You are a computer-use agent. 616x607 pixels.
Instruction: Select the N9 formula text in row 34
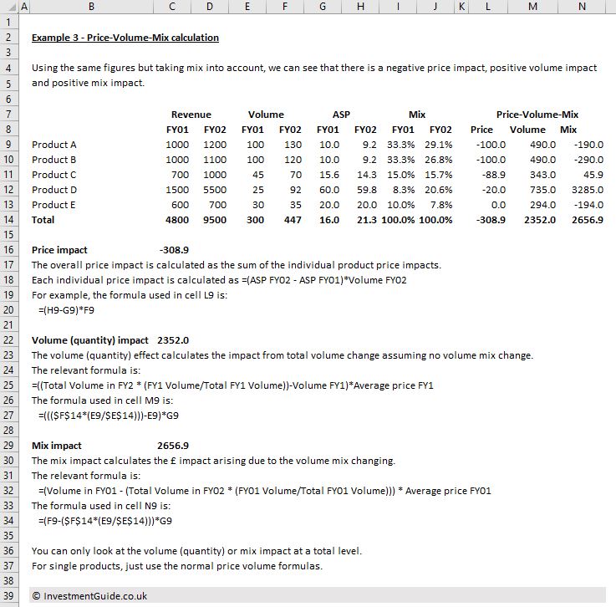click(104, 521)
